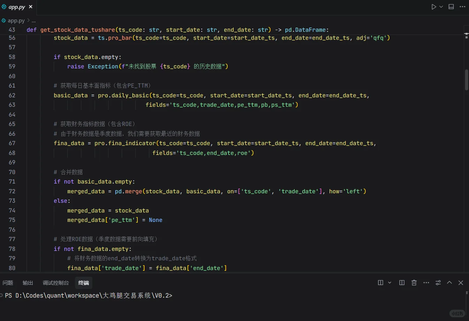
Task: Open the 调试控制台 panel tab
Action: click(56, 283)
